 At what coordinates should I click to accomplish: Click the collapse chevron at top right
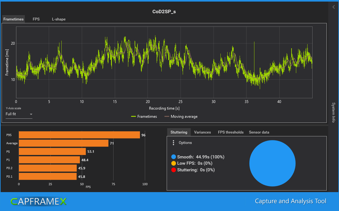click(x=334, y=7)
